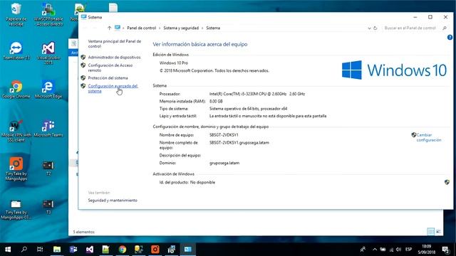Click People icon in system tray
Screen dimensions: 456x256
pyautogui.click(x=363, y=250)
